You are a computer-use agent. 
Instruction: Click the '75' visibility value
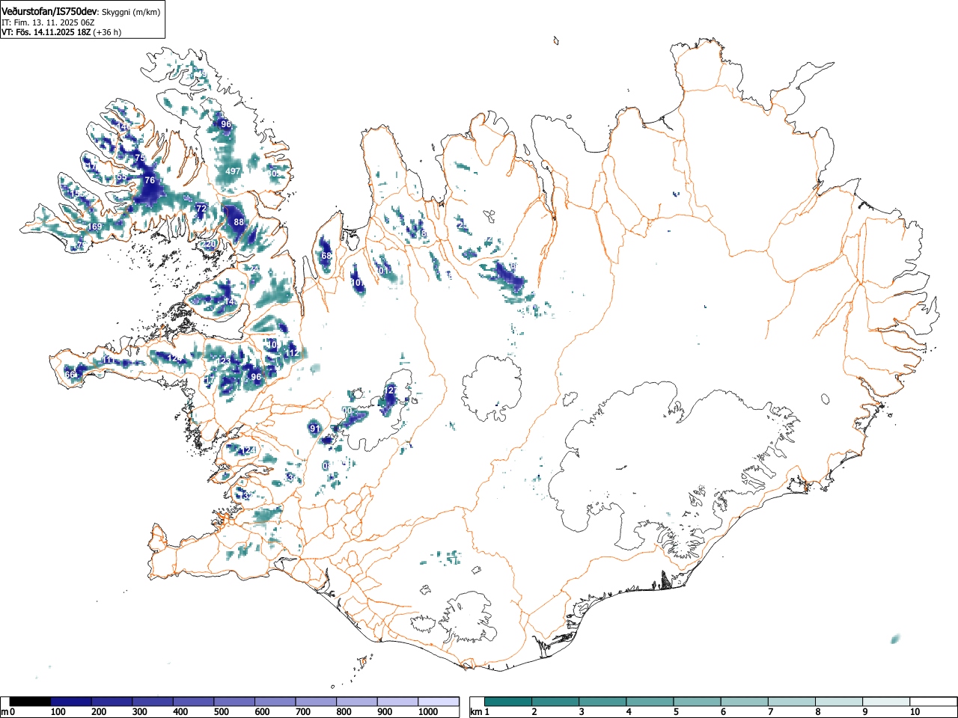click(x=140, y=158)
